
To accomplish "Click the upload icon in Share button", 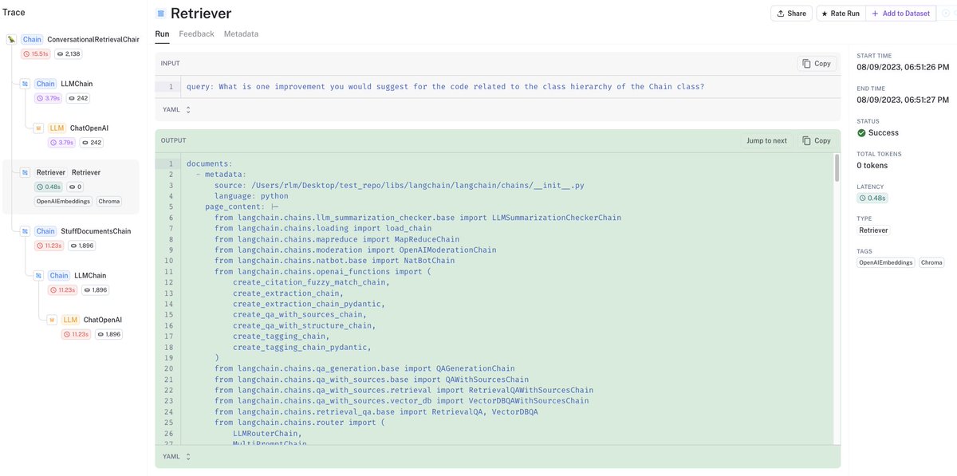I will (781, 14).
